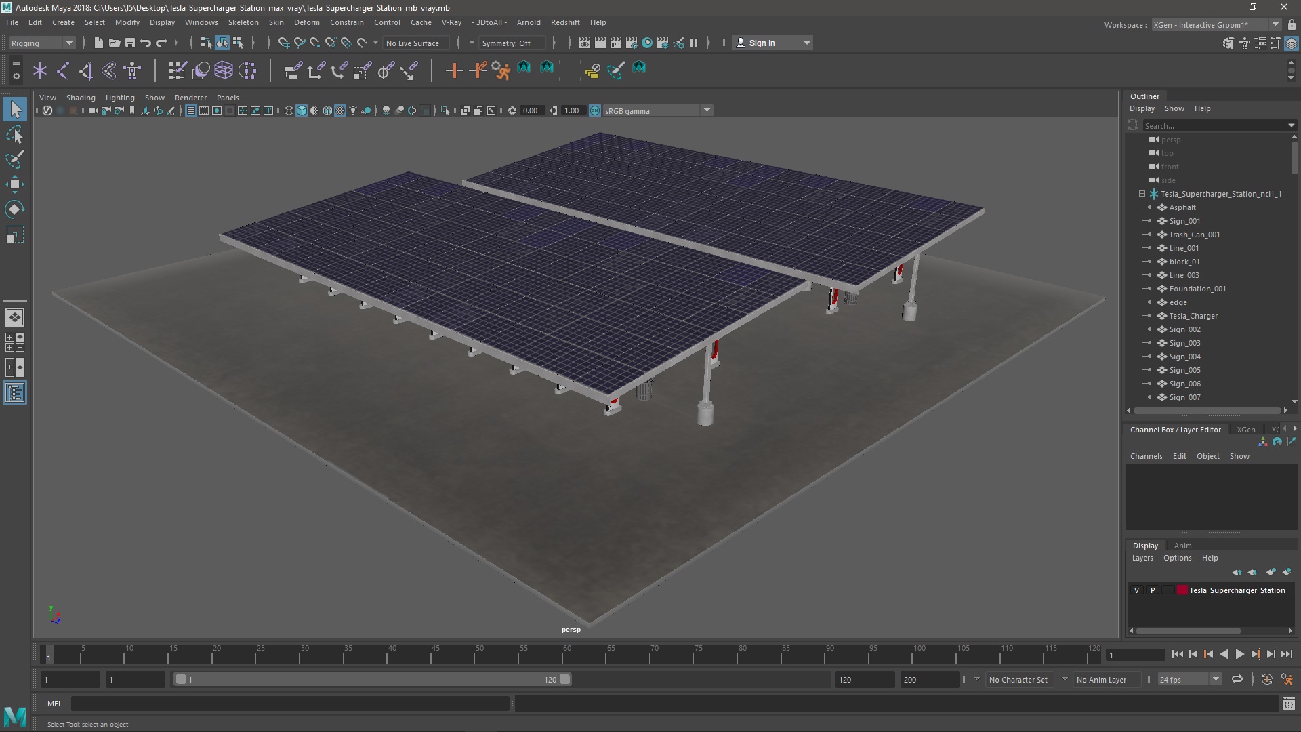Switch to single perspective view layout
The height and width of the screenshot is (732, 1301).
pyautogui.click(x=15, y=317)
